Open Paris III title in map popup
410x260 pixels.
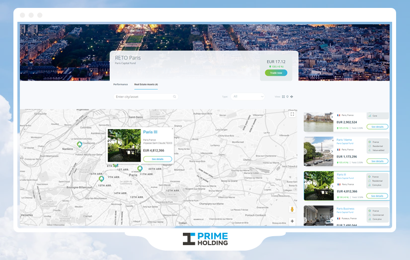coord(150,132)
